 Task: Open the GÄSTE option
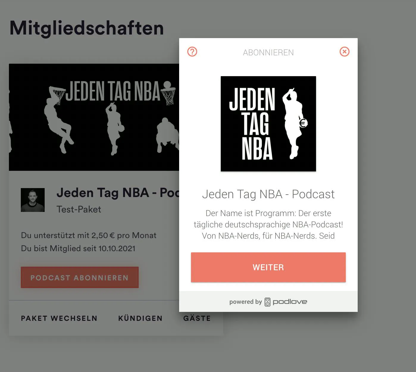197,318
